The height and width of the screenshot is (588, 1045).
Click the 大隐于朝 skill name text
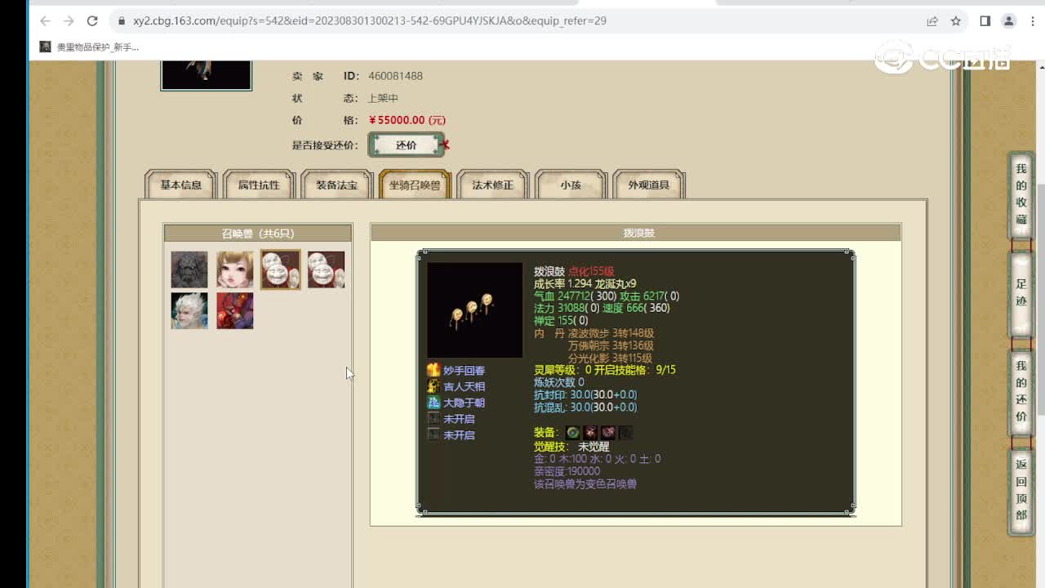coord(464,403)
